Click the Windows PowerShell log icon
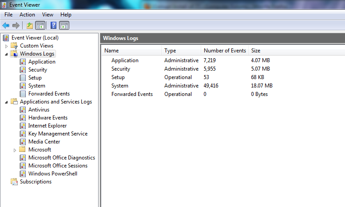The height and width of the screenshot is (207, 345). coord(23,174)
